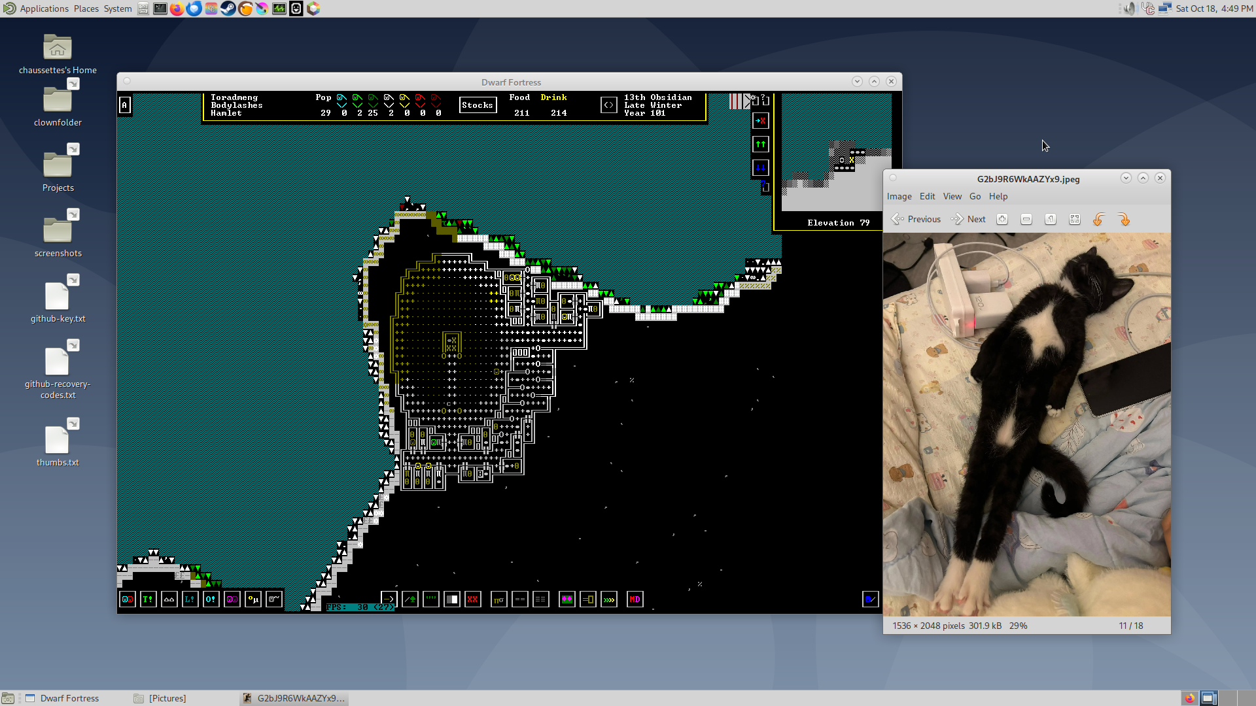Go to Previous image
The width and height of the screenshot is (1256, 706).
pos(916,220)
